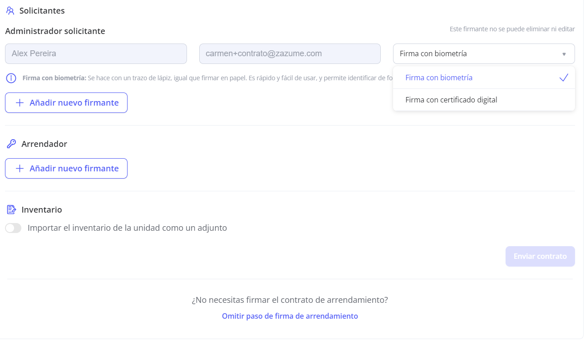The height and width of the screenshot is (340, 585).
Task: Click the Importar el inventario label text
Action: click(127, 228)
